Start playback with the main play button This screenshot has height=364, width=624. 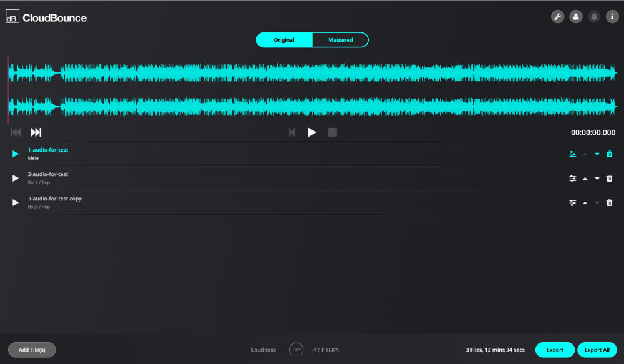pos(312,132)
